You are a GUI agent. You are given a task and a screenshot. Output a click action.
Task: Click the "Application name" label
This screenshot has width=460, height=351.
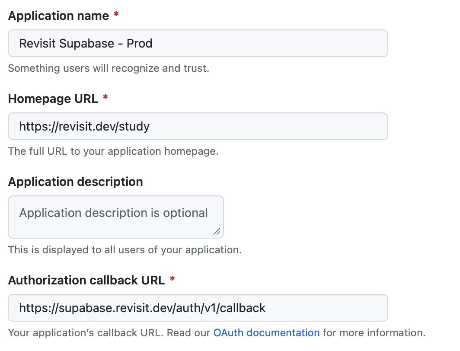pyautogui.click(x=58, y=16)
